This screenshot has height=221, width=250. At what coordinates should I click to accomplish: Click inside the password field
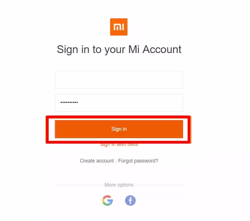[x=119, y=103]
